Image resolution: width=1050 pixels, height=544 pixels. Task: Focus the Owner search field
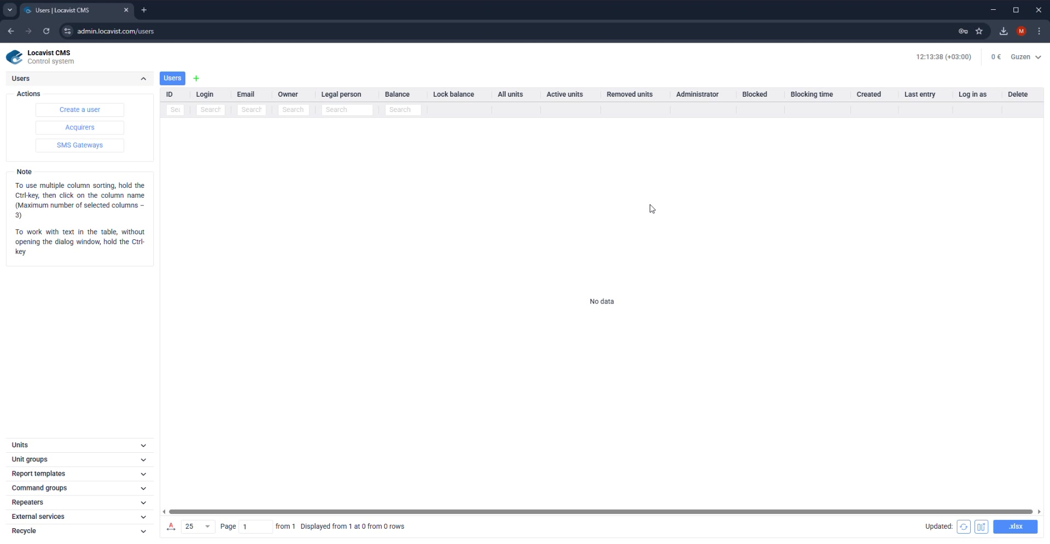tap(293, 110)
